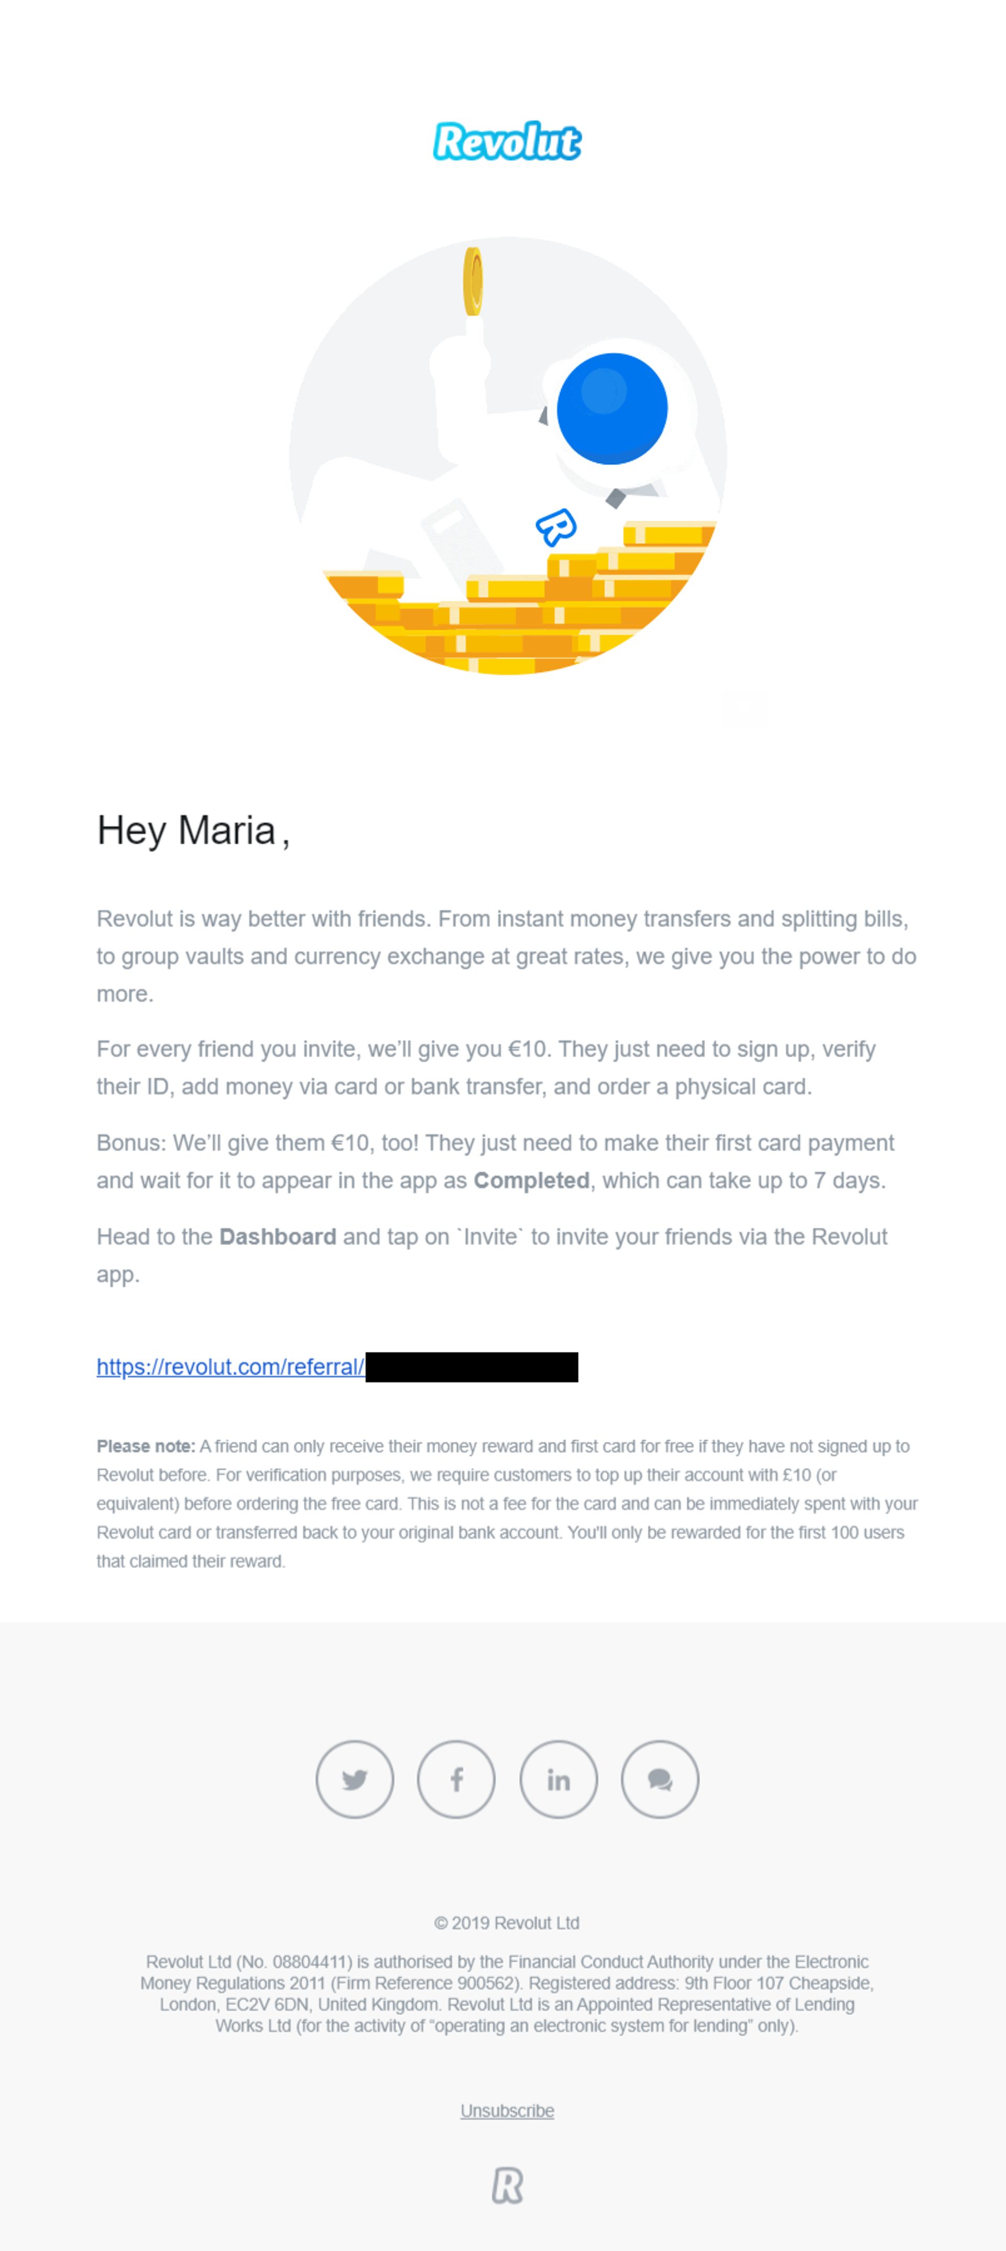This screenshot has width=1006, height=2251.
Task: Click the Unsubscribe link
Action: (507, 2111)
